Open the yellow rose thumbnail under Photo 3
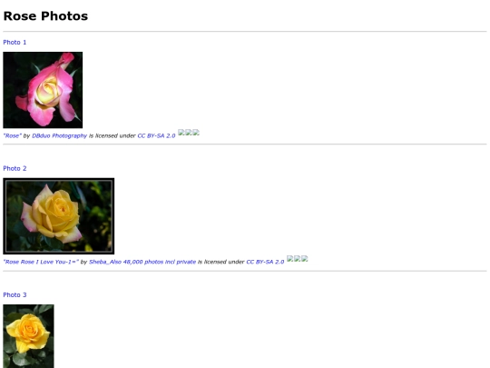490x368 pixels. (x=28, y=336)
